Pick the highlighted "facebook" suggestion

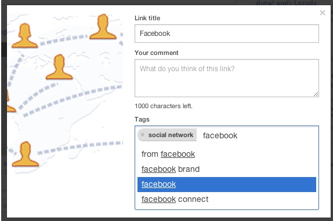[227, 185]
